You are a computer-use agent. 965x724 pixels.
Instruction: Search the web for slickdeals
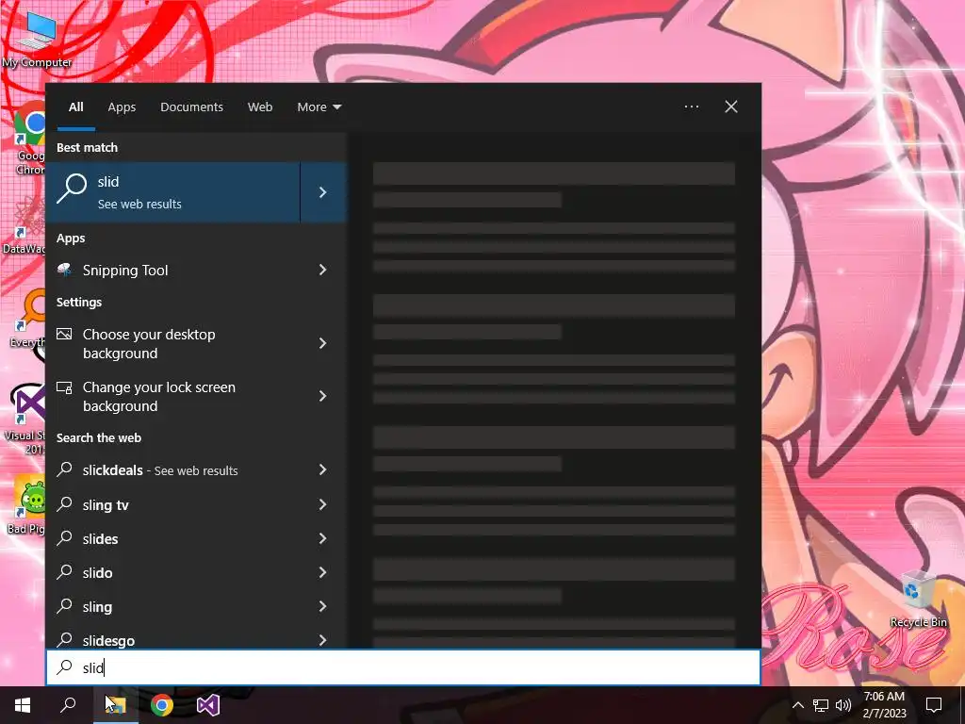pyautogui.click(x=173, y=469)
